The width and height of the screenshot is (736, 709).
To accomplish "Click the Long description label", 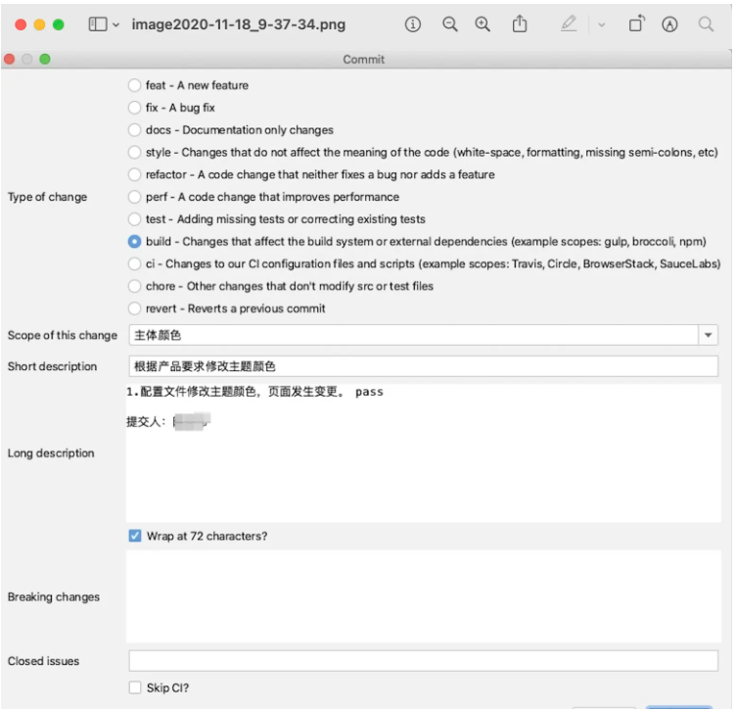I will [51, 453].
